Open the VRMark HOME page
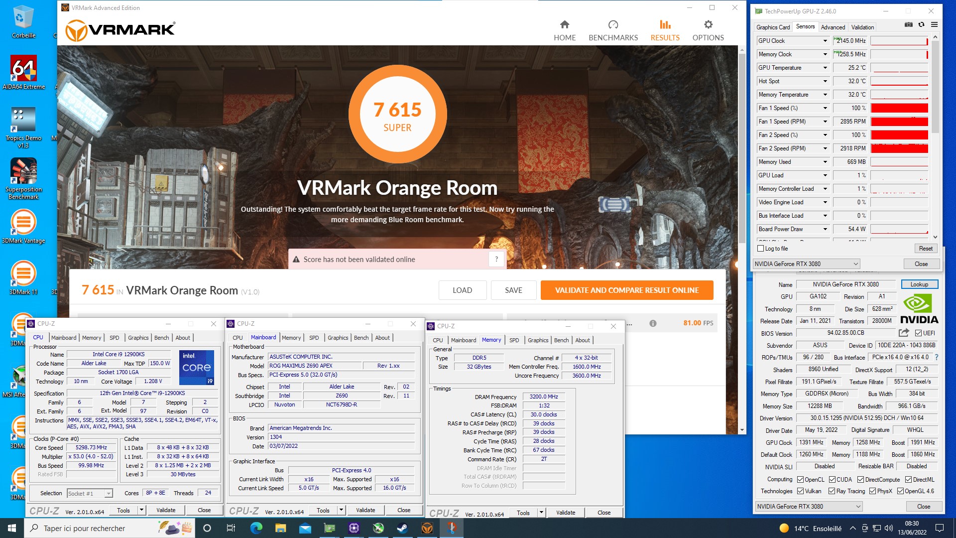 point(565,31)
